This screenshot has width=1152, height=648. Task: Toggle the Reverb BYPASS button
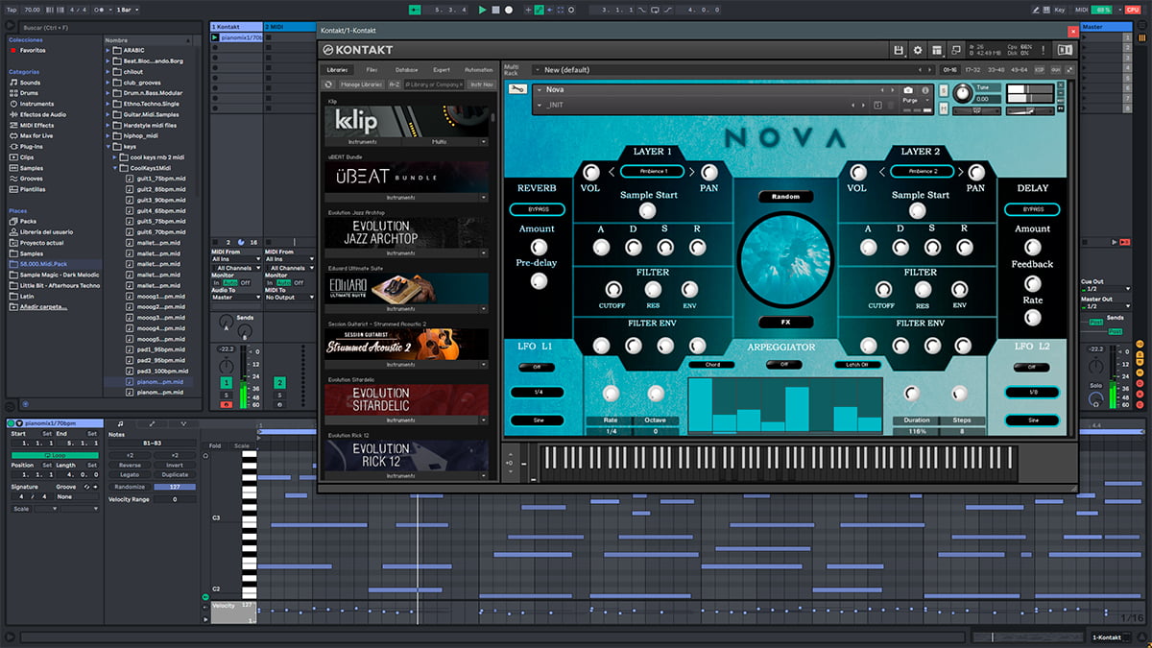tap(537, 209)
